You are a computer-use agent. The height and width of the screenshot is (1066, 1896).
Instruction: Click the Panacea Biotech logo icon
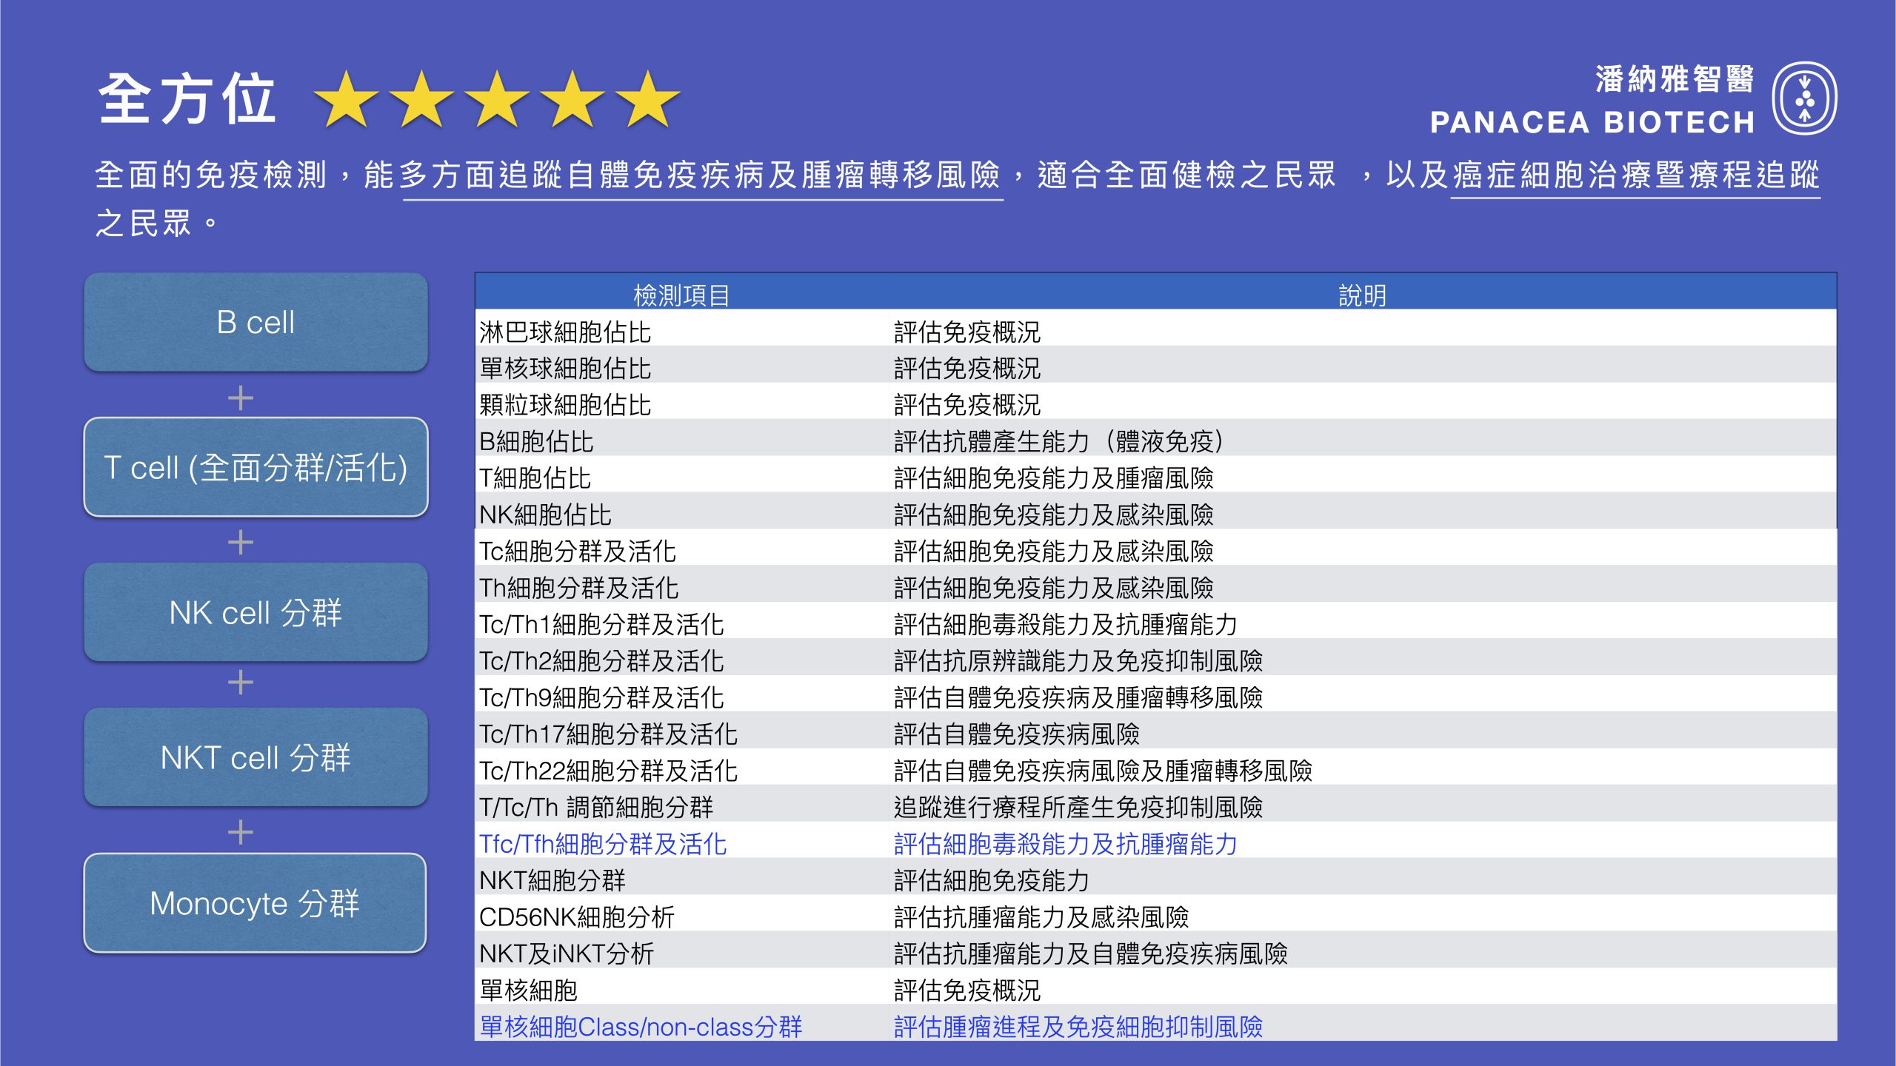pyautogui.click(x=1803, y=98)
